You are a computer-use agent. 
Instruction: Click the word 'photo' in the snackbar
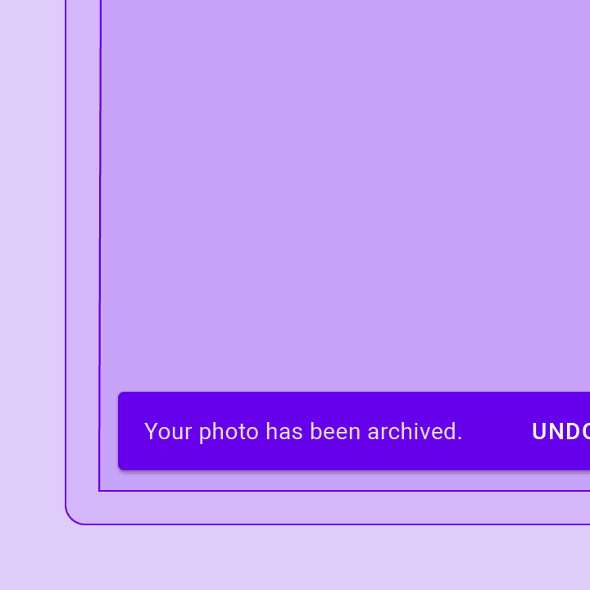(x=229, y=433)
